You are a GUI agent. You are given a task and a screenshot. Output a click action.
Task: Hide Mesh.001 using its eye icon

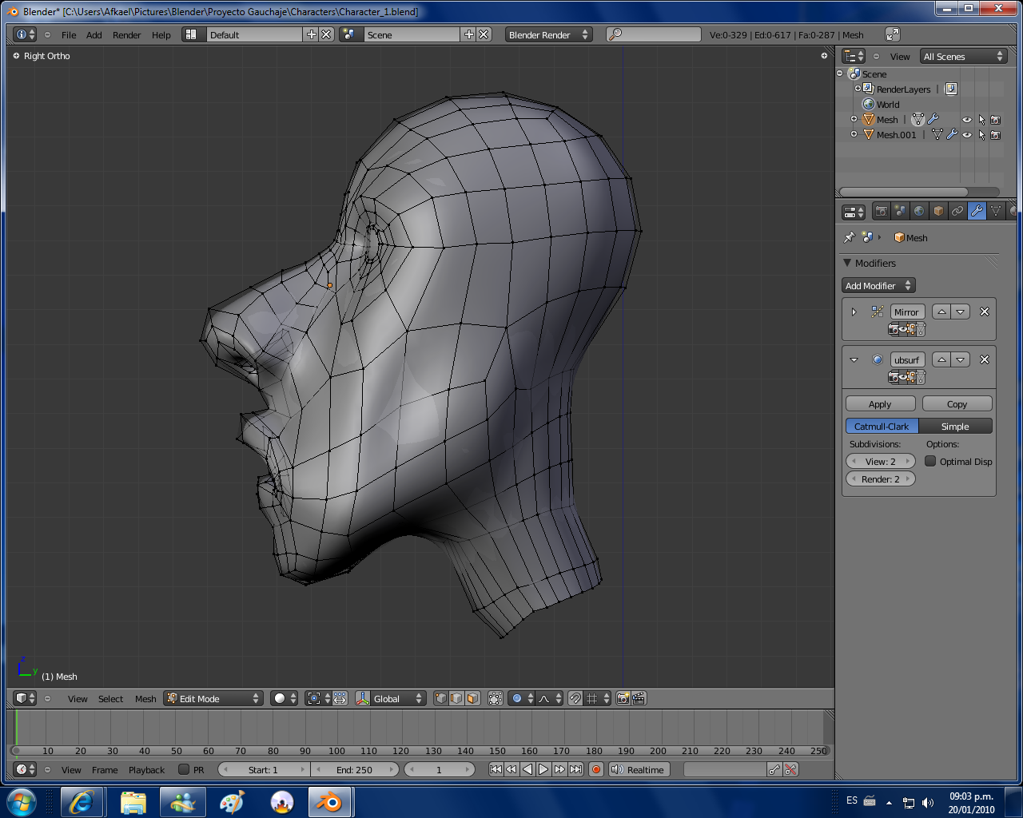967,135
